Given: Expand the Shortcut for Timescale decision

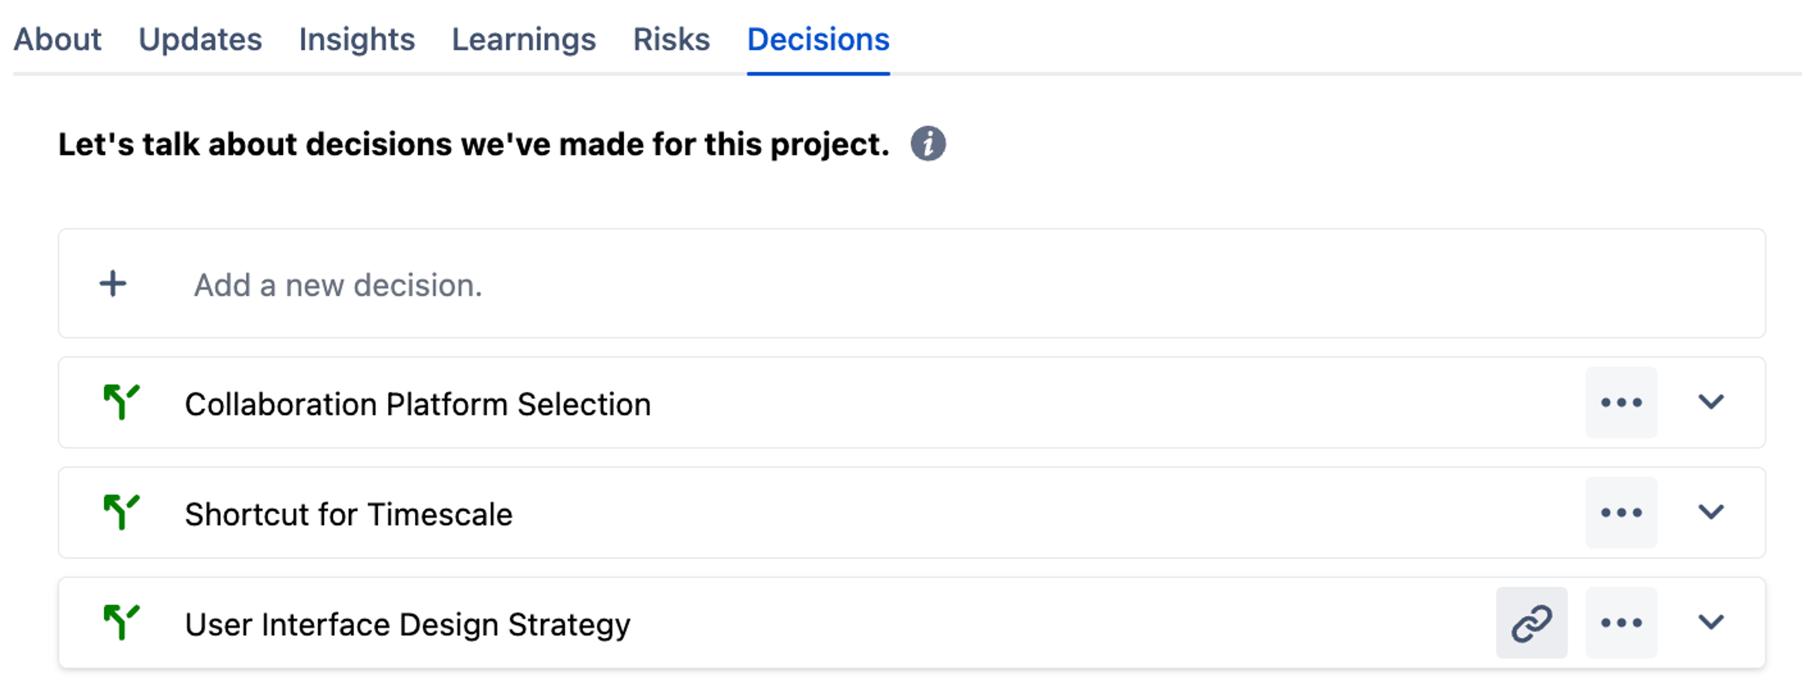Looking at the screenshot, I should click(1710, 512).
